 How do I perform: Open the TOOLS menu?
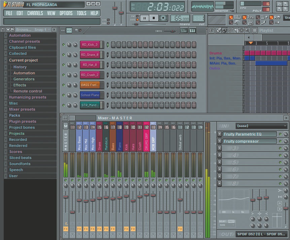click(x=81, y=13)
